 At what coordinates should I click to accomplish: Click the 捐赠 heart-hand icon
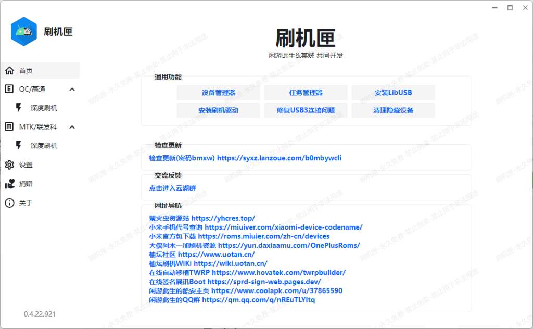(x=9, y=184)
